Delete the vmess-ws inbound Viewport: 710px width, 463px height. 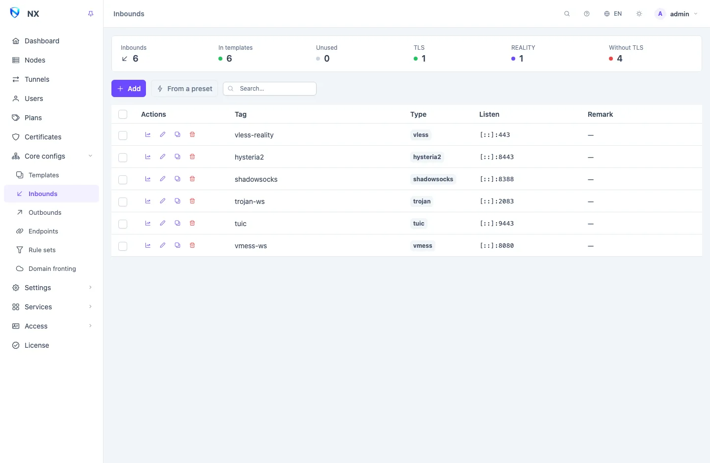click(192, 245)
